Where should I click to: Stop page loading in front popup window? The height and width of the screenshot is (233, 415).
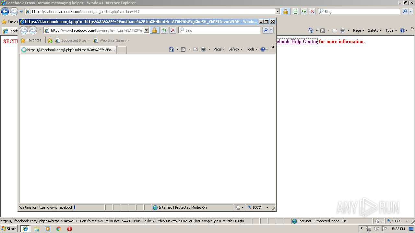(173, 30)
